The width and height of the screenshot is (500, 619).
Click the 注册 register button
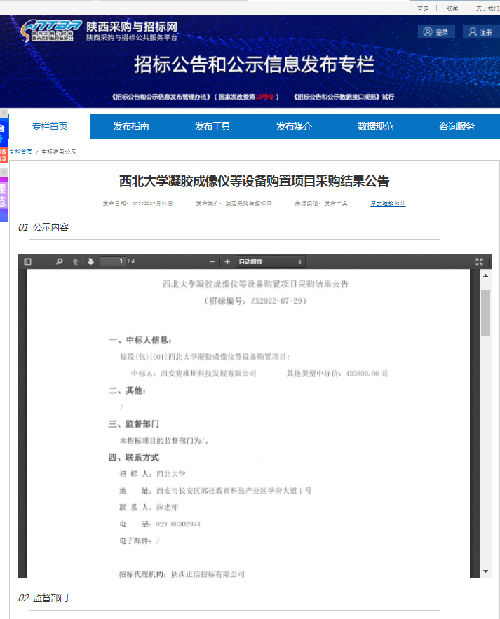tap(481, 32)
